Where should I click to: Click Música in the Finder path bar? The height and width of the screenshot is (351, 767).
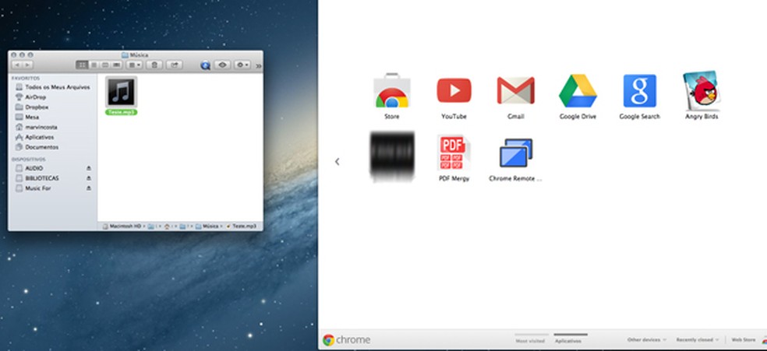(x=207, y=226)
